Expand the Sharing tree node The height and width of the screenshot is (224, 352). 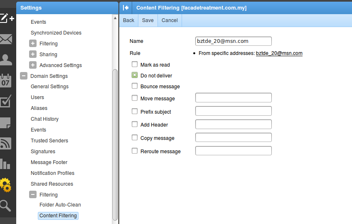pos(33,55)
